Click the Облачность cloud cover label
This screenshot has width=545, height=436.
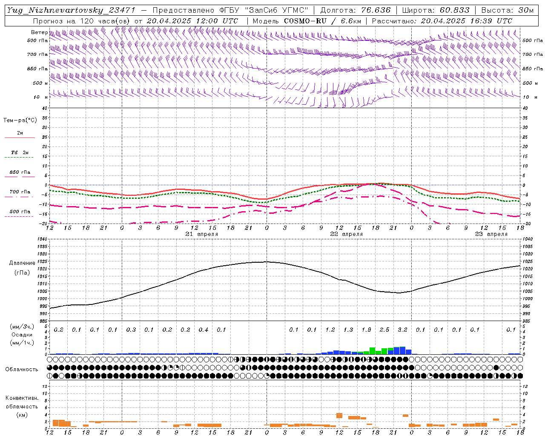[x=22, y=370]
